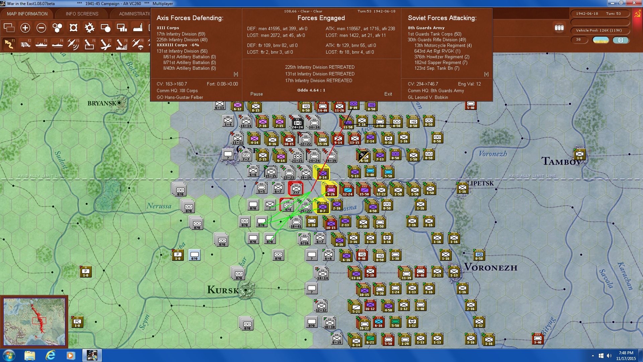Select the yellow-highlighted 8-7 unit counter
Image resolution: width=643 pixels, height=362 pixels.
(x=323, y=207)
